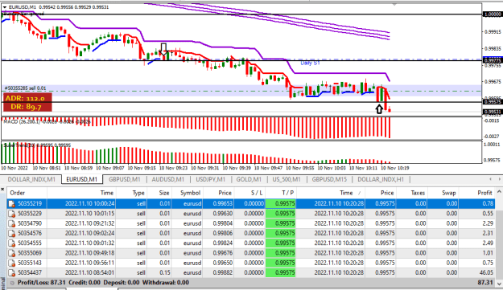The image size is (503, 290).
Task: Click the 10 Nov 09:23 time axis label
Action: (x=173, y=168)
